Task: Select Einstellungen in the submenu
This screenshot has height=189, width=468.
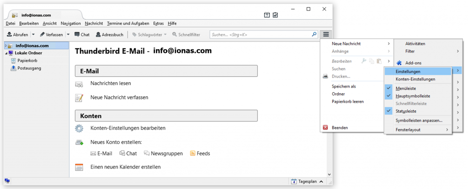Action: pos(418,72)
